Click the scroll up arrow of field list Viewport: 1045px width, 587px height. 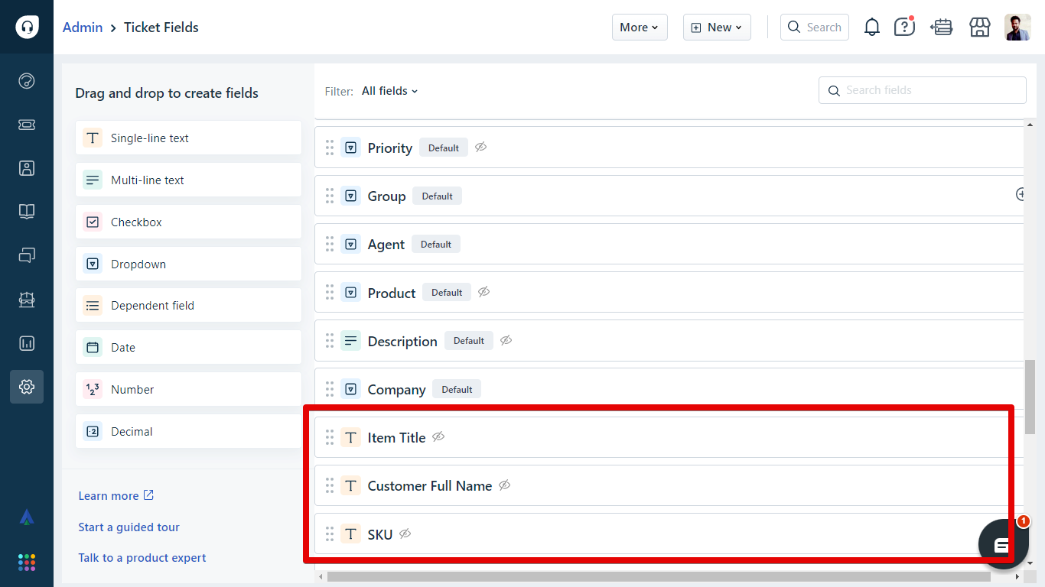[x=1030, y=124]
